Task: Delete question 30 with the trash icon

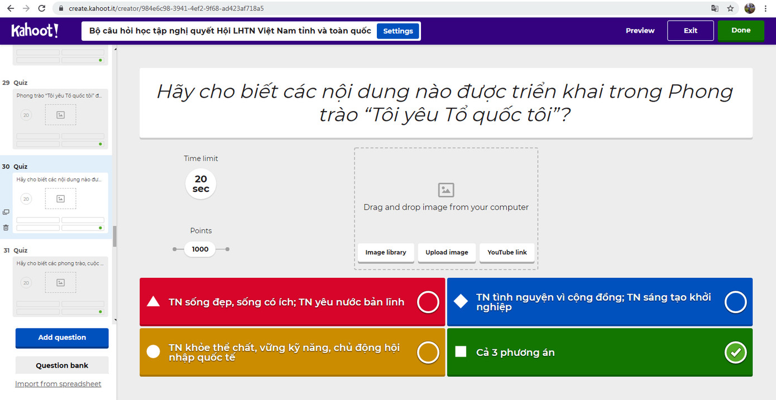Action: [6, 227]
